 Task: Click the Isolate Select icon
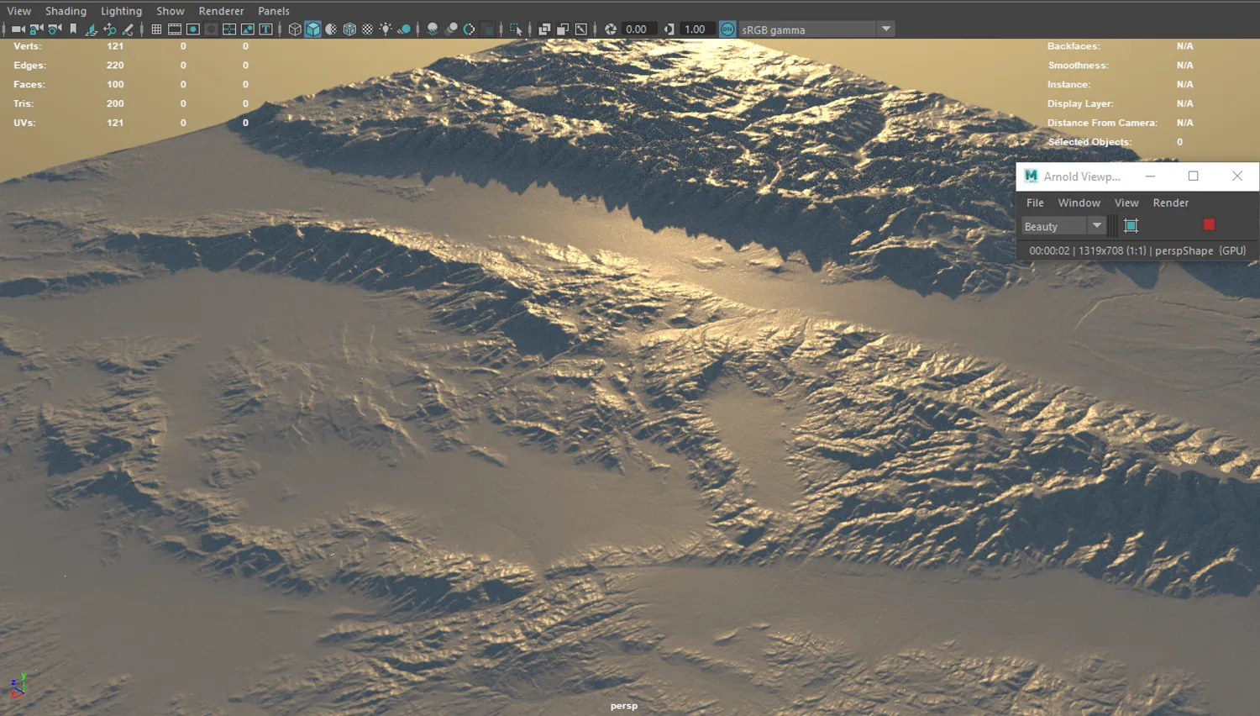click(x=516, y=29)
